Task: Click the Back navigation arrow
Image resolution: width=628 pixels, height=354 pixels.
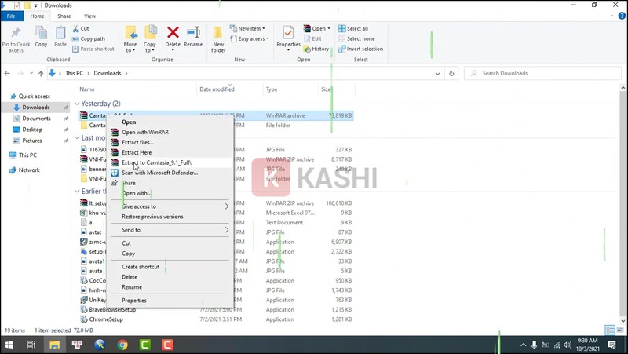Action: [x=7, y=73]
